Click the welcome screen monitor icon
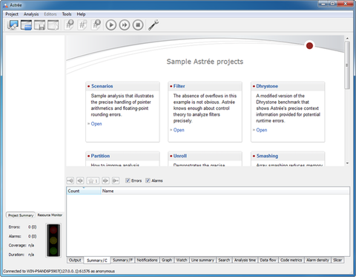This screenshot has width=356, height=277. 13,25
